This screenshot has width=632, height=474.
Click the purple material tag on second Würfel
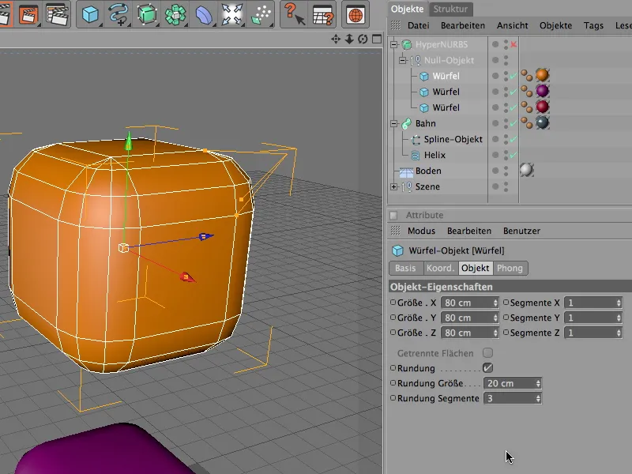[542, 91]
